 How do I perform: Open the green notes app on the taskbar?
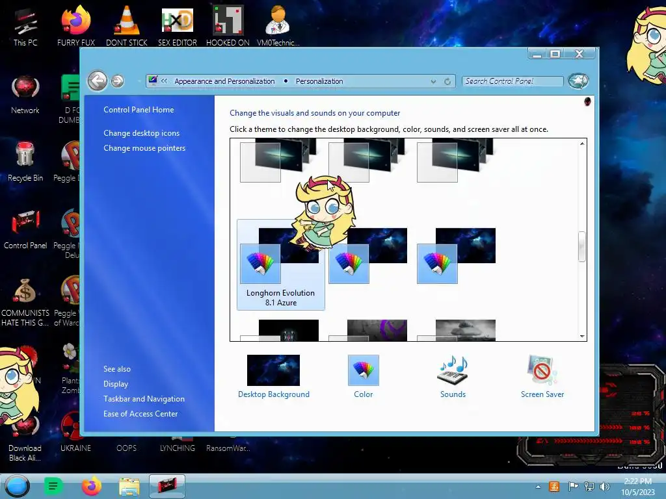tap(53, 486)
